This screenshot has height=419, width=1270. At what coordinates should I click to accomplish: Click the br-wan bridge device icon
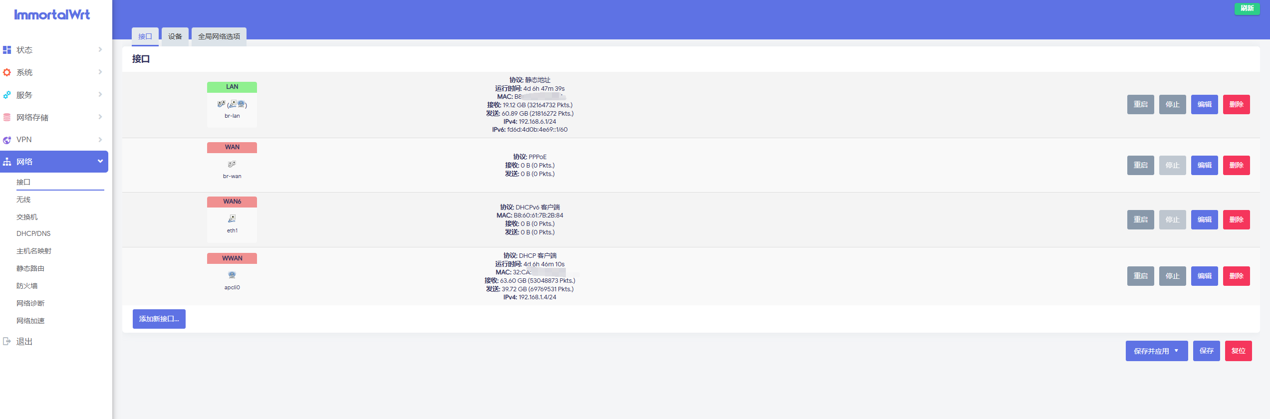tap(232, 164)
